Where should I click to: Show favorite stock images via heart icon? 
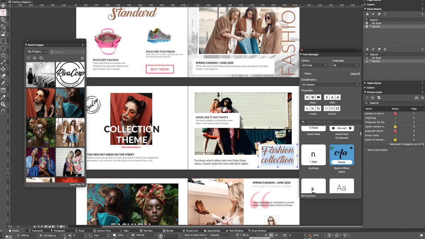coord(29,58)
